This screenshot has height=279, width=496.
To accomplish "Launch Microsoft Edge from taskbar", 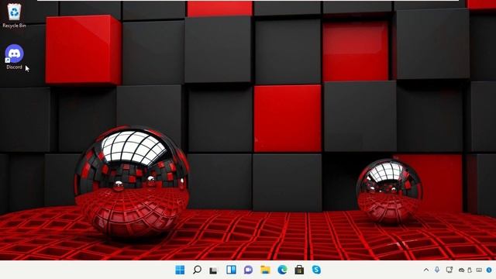I will click(282, 270).
